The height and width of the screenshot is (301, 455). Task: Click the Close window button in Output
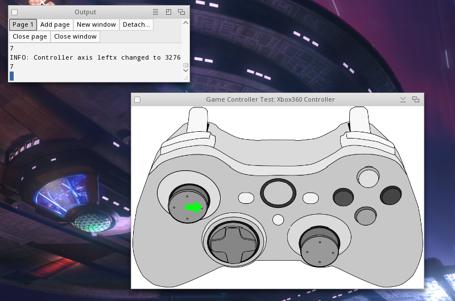[x=75, y=36]
